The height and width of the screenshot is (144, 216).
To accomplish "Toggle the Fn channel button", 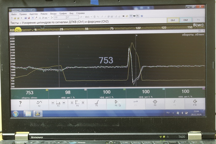I will pos(198,20).
